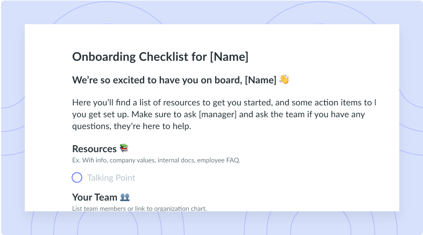Click 'List team members' description line
The image size is (423, 235).
tap(139, 209)
